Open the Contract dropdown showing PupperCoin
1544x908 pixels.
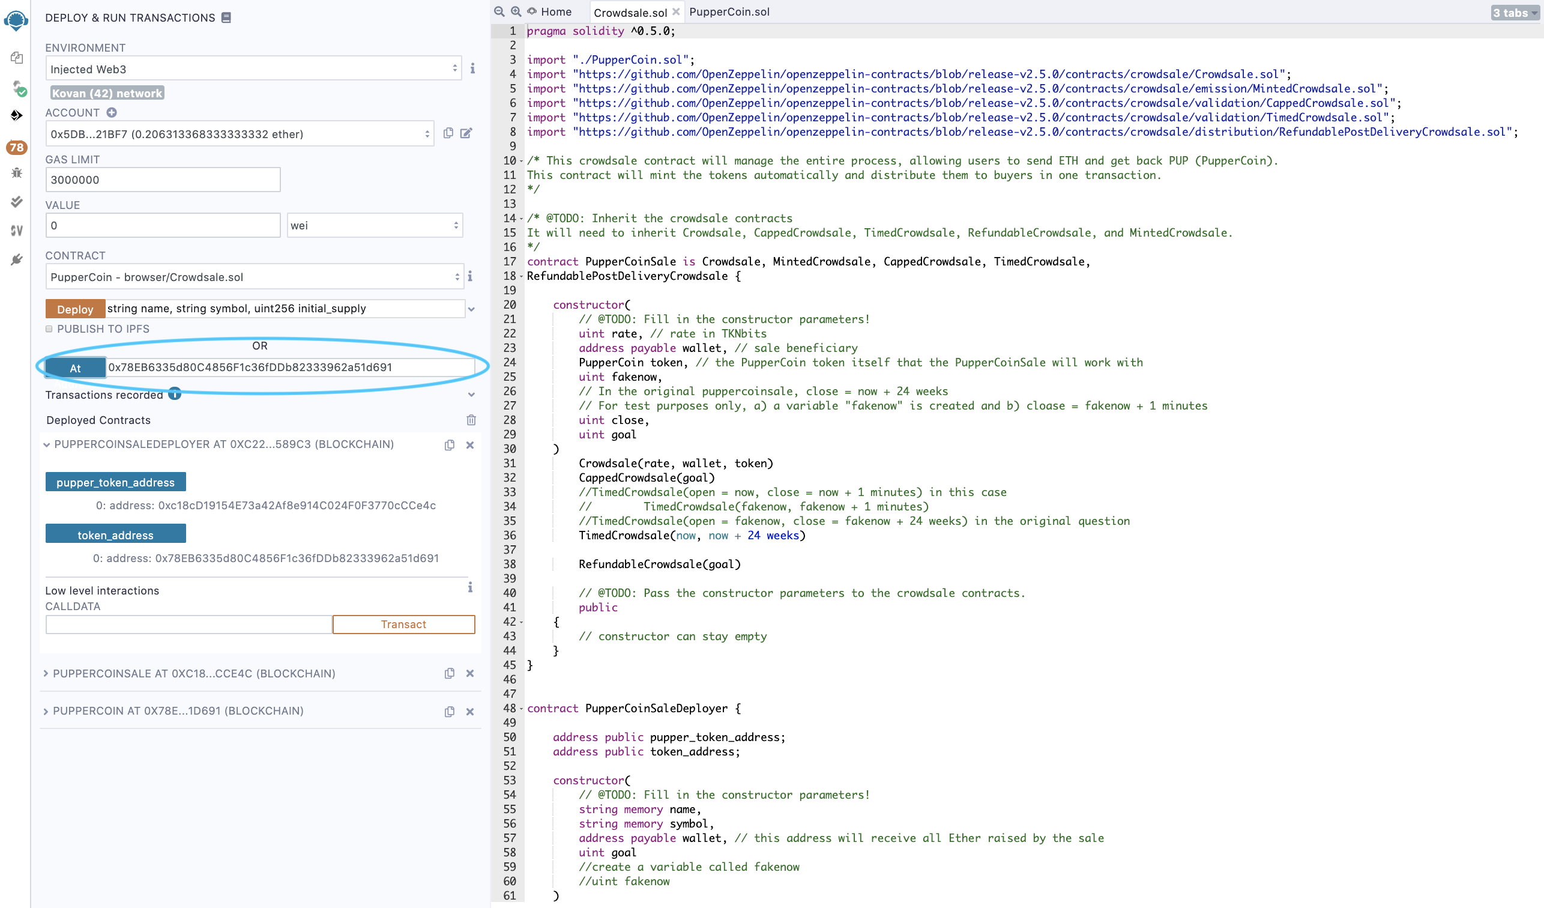255,277
